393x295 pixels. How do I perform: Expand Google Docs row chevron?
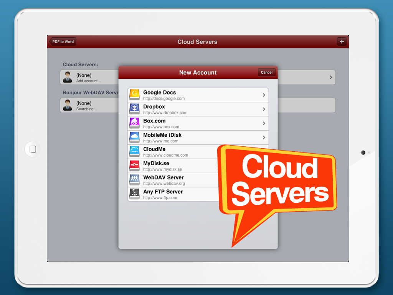click(264, 95)
